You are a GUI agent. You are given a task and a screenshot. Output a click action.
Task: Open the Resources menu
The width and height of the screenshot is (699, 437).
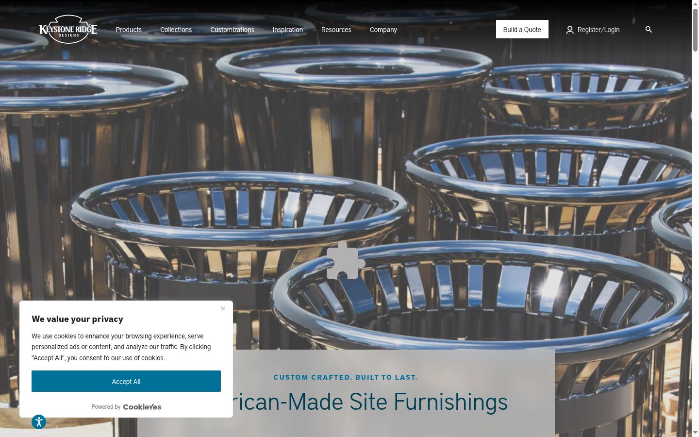point(336,30)
